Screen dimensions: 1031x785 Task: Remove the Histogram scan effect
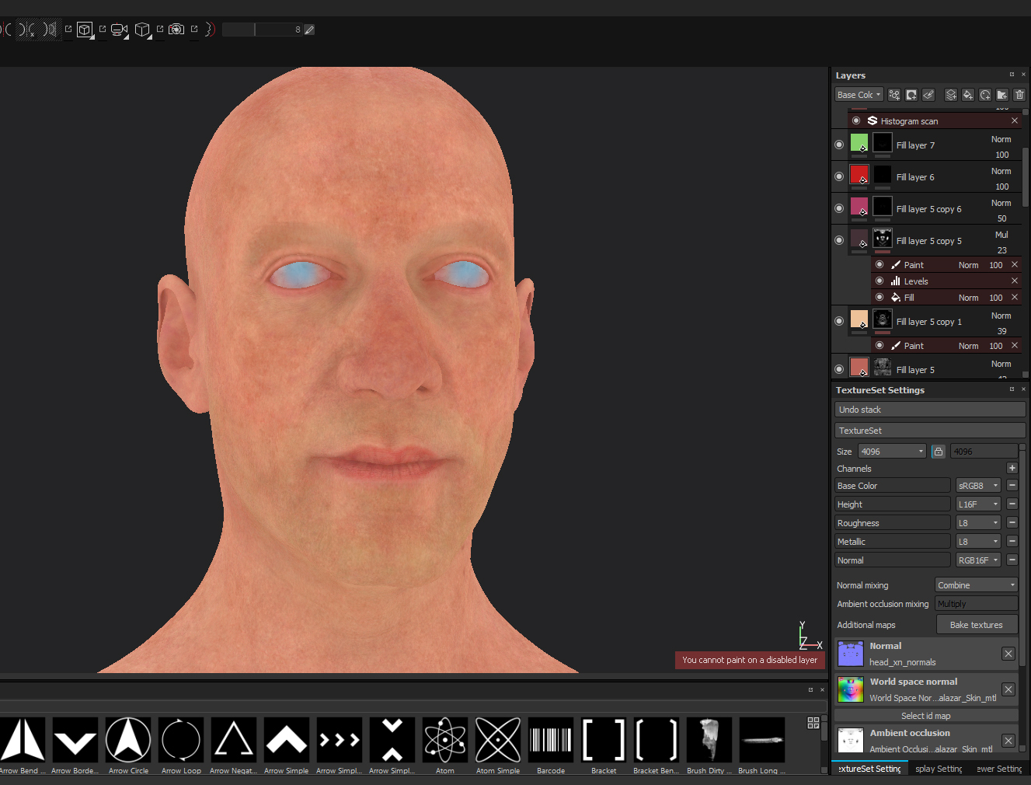[1015, 120]
